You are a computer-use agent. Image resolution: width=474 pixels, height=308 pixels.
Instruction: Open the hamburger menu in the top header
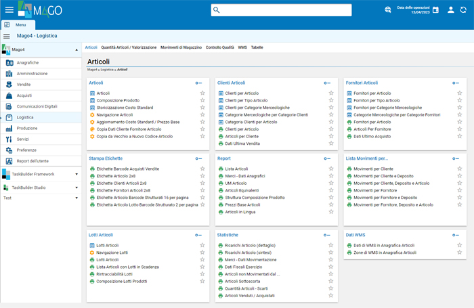point(9,9)
